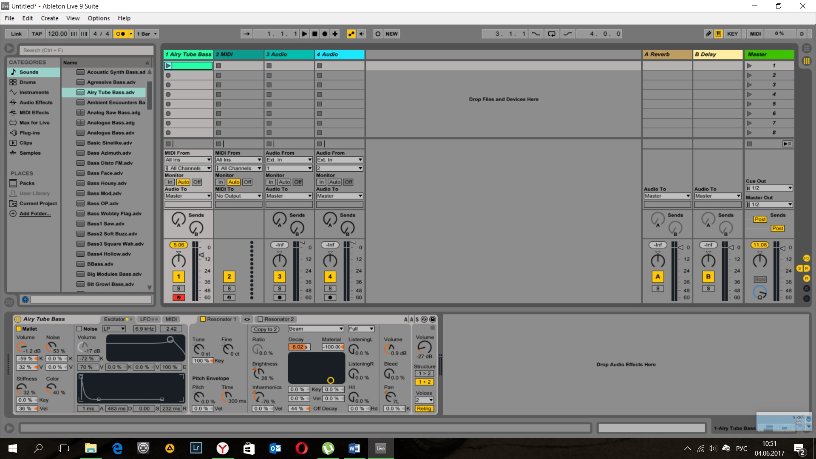Select Drums in browser categories
The image size is (816, 459).
coord(28,82)
